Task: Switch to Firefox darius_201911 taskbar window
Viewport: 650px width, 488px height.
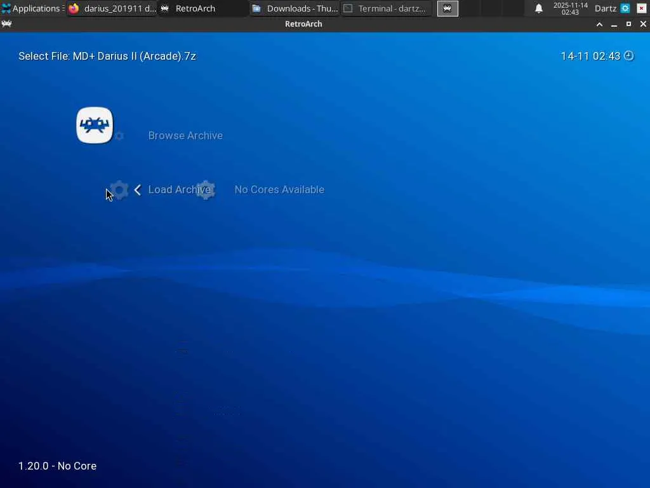Action: (112, 8)
